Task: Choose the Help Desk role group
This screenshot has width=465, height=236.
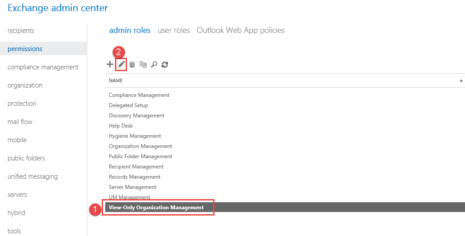Action: 121,126
